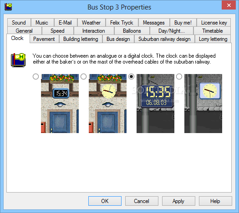Click the baker's analogue clock preview image

point(107,104)
